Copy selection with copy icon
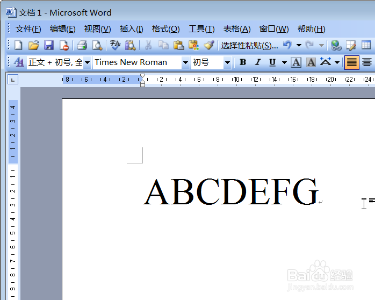 (163, 45)
